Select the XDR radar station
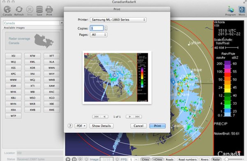The width and height of the screenshot is (247, 161). point(32,68)
